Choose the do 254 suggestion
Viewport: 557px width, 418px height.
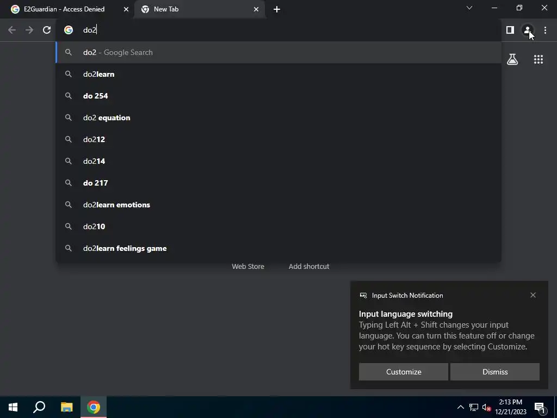(x=278, y=96)
